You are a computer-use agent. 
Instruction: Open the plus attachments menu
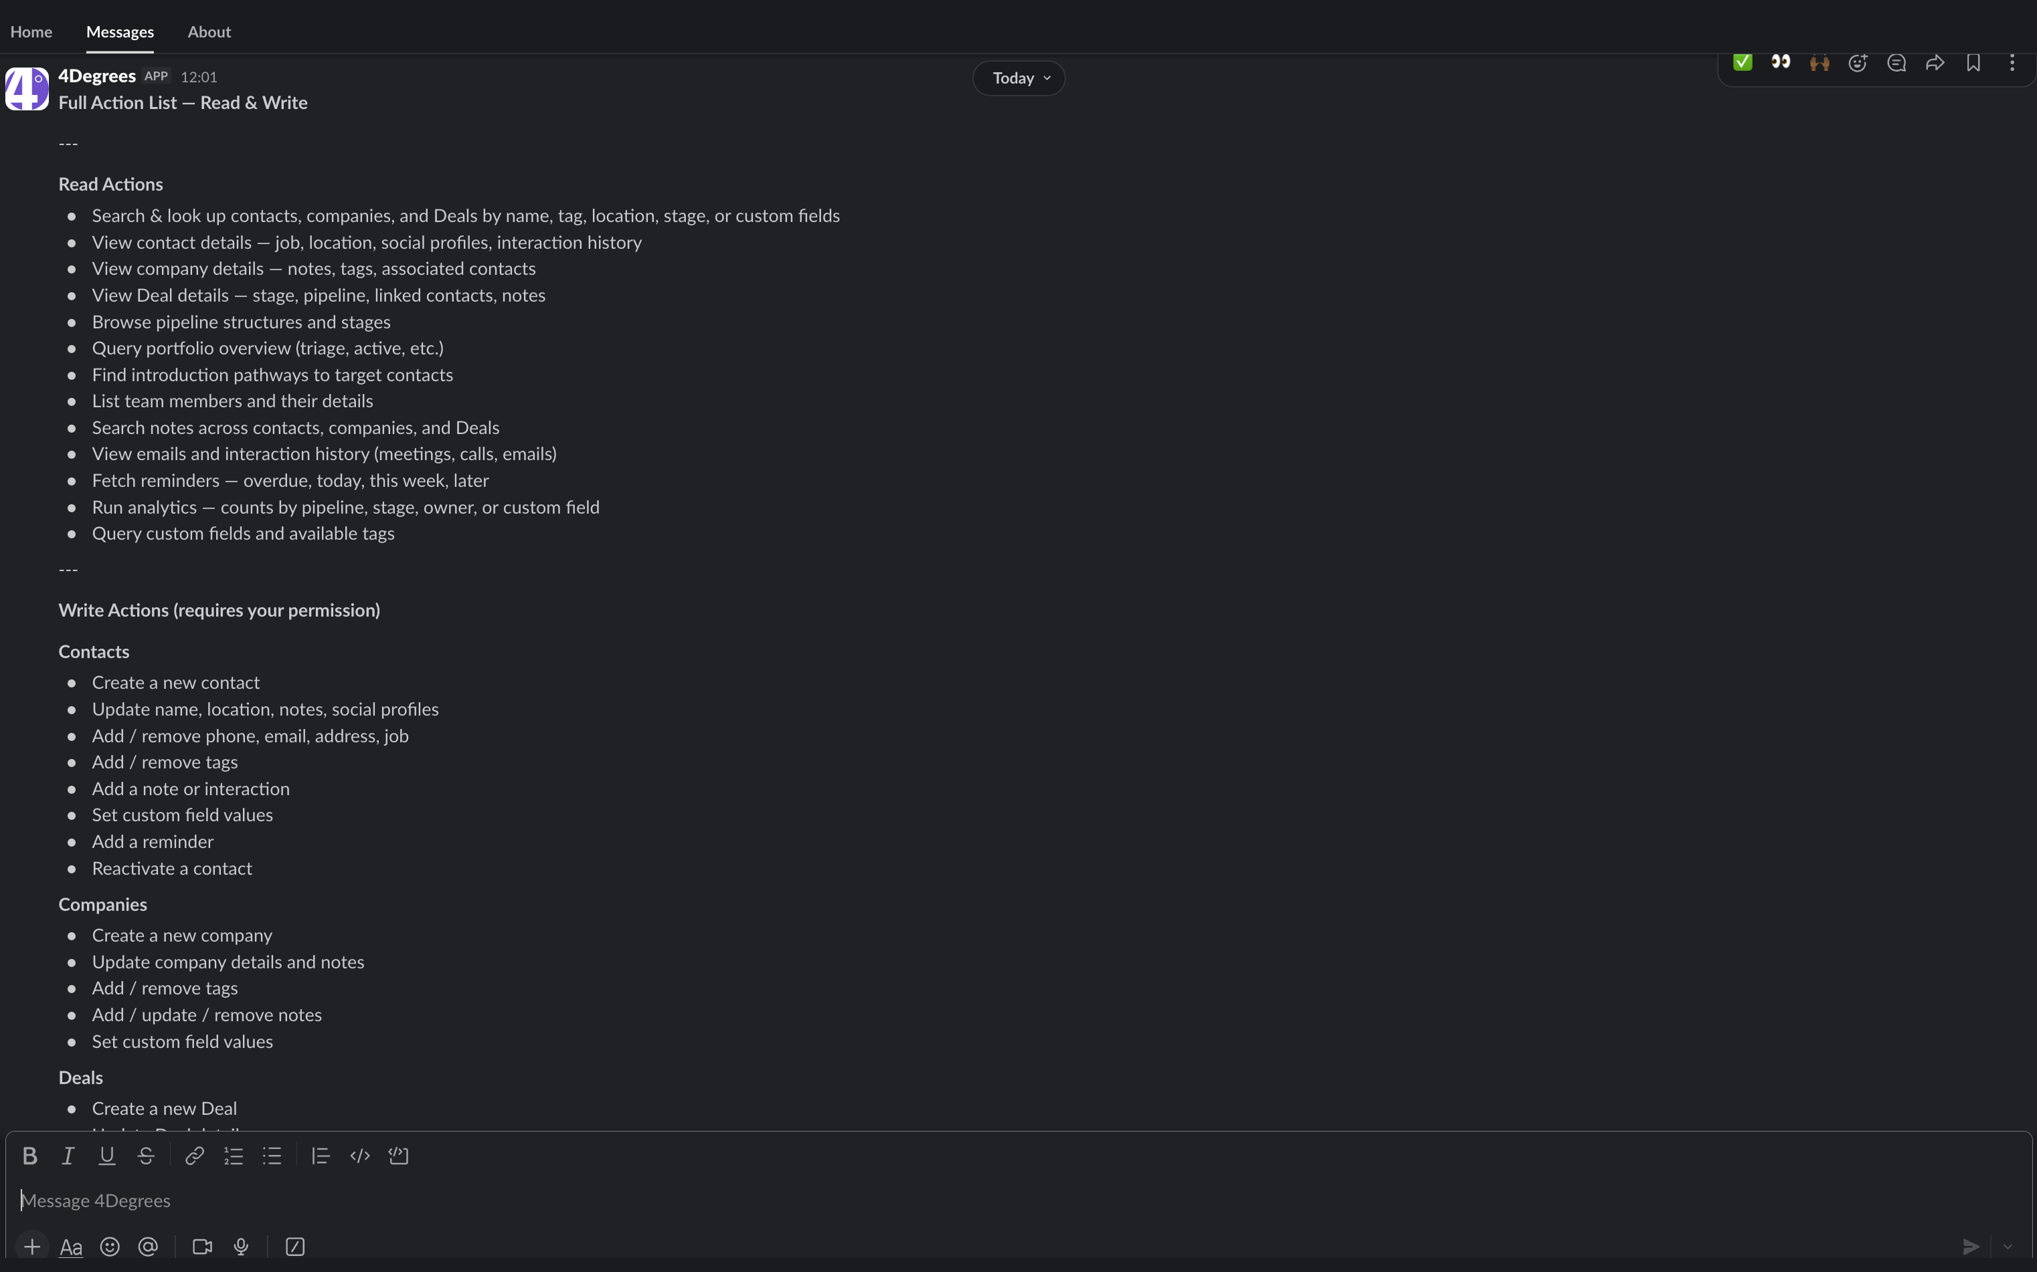[x=32, y=1247]
